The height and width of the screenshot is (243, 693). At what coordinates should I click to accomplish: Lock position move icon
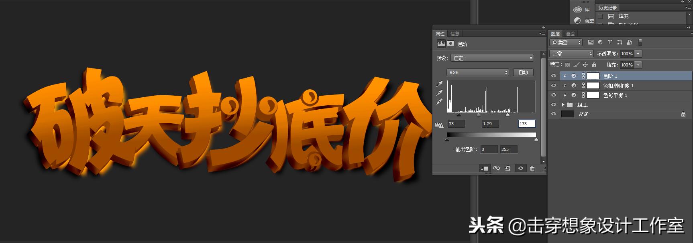(x=585, y=65)
